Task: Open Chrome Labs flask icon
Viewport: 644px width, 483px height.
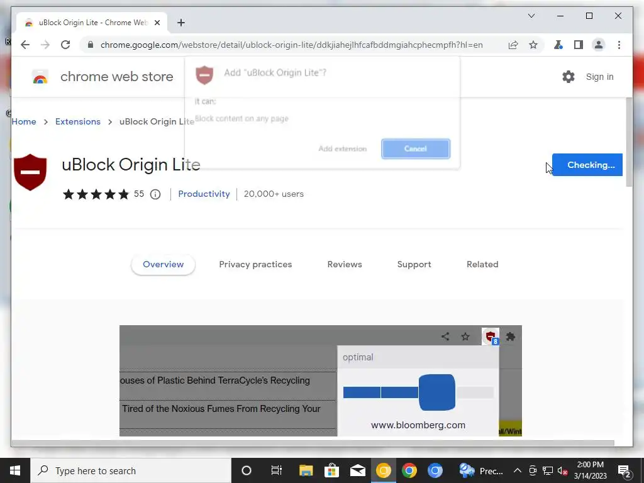Action: click(558, 45)
